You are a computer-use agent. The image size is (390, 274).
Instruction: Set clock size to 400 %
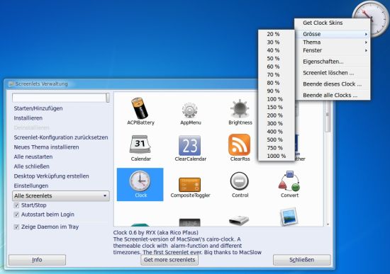pyautogui.click(x=277, y=132)
